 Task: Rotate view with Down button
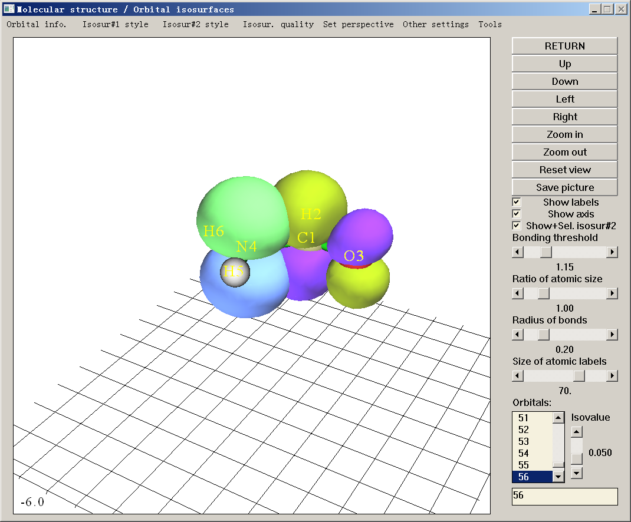coord(564,81)
